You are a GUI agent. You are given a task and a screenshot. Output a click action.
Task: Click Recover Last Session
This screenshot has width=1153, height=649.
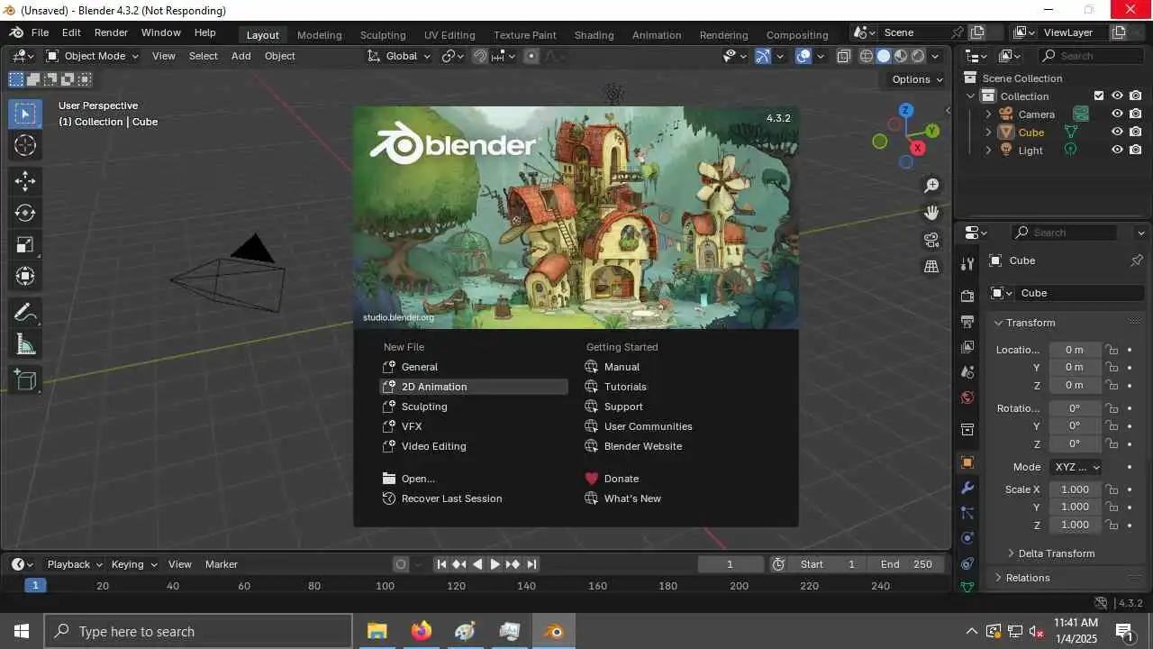pyautogui.click(x=474, y=498)
